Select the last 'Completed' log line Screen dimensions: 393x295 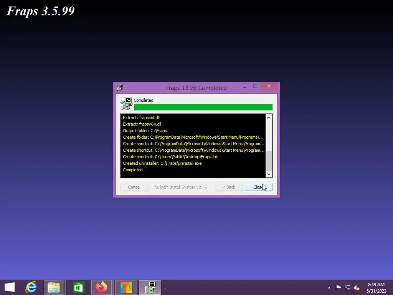(x=132, y=169)
